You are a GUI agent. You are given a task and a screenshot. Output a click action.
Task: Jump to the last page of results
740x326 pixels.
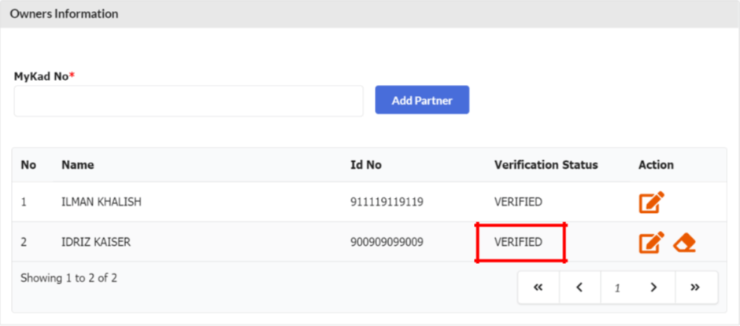point(694,288)
